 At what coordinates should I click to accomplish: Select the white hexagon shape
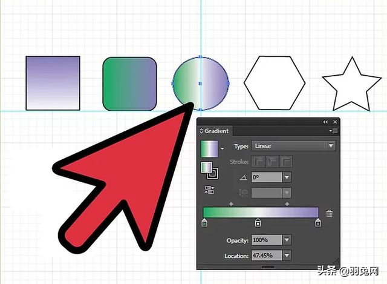tap(275, 83)
